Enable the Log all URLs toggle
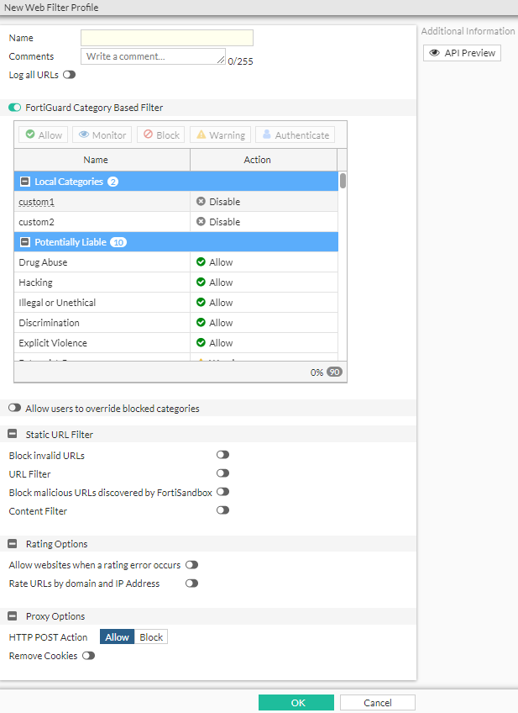 tap(70, 74)
